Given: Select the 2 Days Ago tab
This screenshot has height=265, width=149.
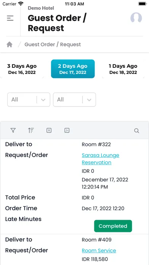Looking at the screenshot, I should pyautogui.click(x=73, y=69).
